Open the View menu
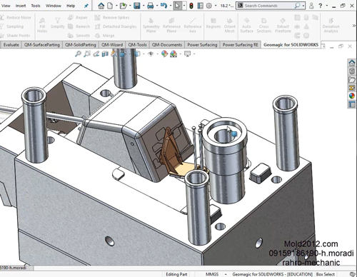The height and width of the screenshot is (277, 357). click(6, 6)
